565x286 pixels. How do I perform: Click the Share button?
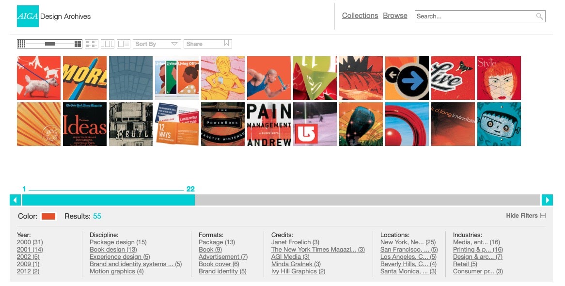pyautogui.click(x=207, y=44)
